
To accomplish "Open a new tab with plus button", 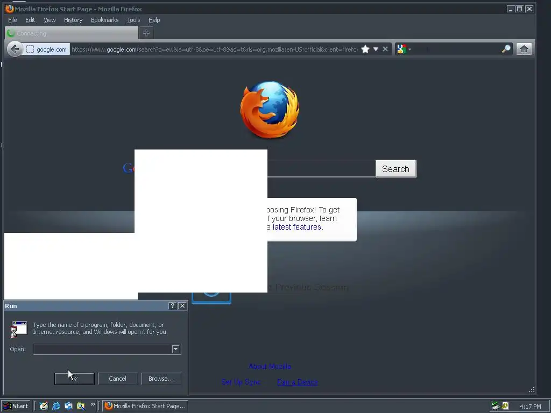I will (x=146, y=33).
